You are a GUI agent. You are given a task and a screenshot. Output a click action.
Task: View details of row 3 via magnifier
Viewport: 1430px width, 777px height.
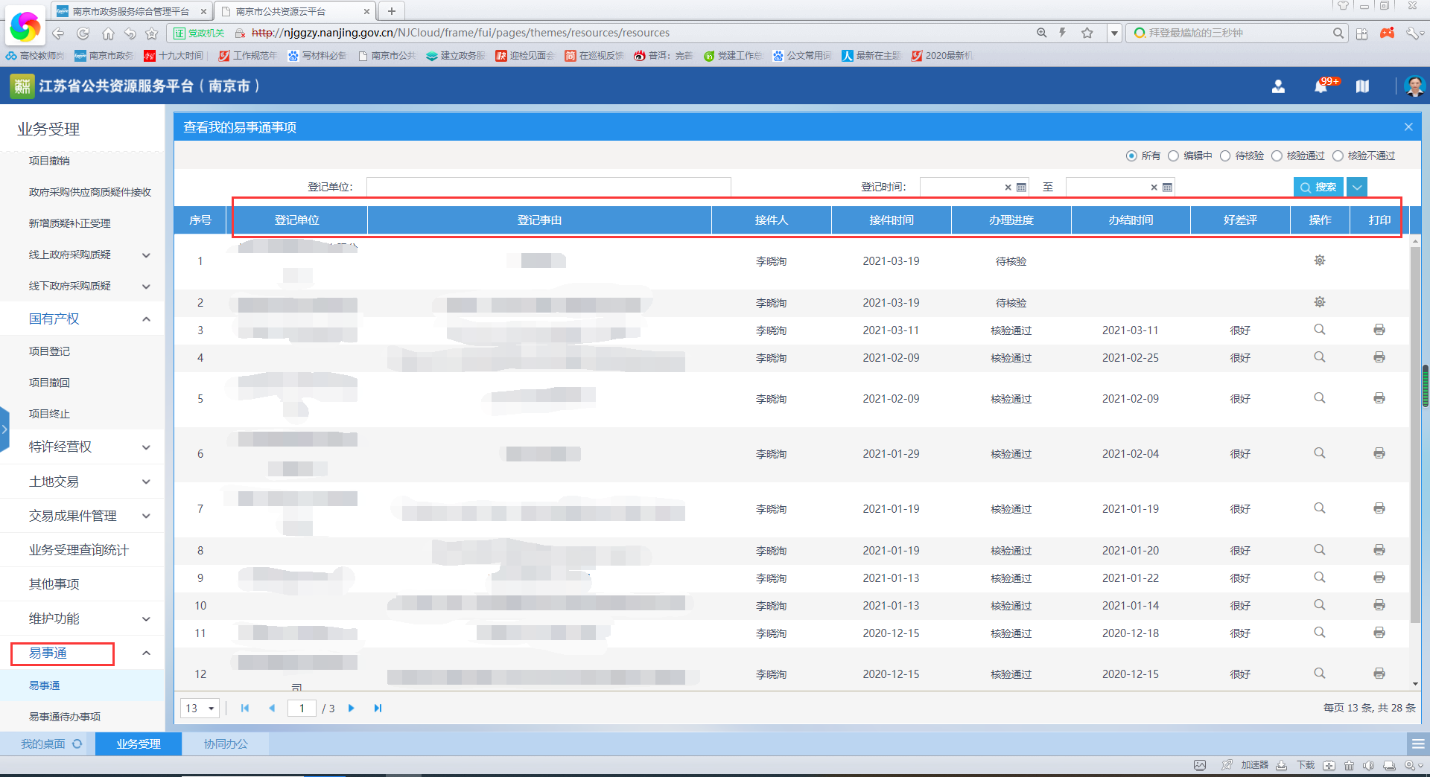[x=1320, y=330]
